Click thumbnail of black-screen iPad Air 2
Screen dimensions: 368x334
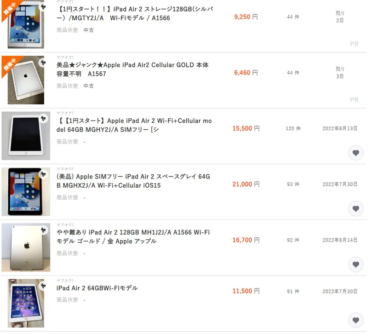click(26, 136)
